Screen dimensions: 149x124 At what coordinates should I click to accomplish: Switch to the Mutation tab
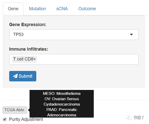[x=37, y=9]
